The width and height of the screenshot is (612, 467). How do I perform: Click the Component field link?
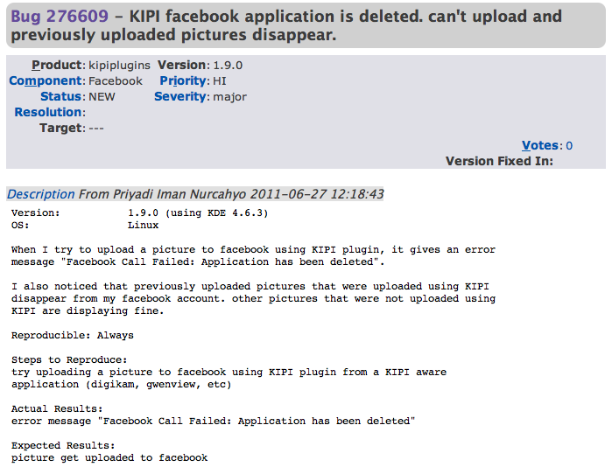[46, 81]
